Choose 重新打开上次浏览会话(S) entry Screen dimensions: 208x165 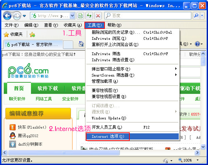[x=132, y=45]
